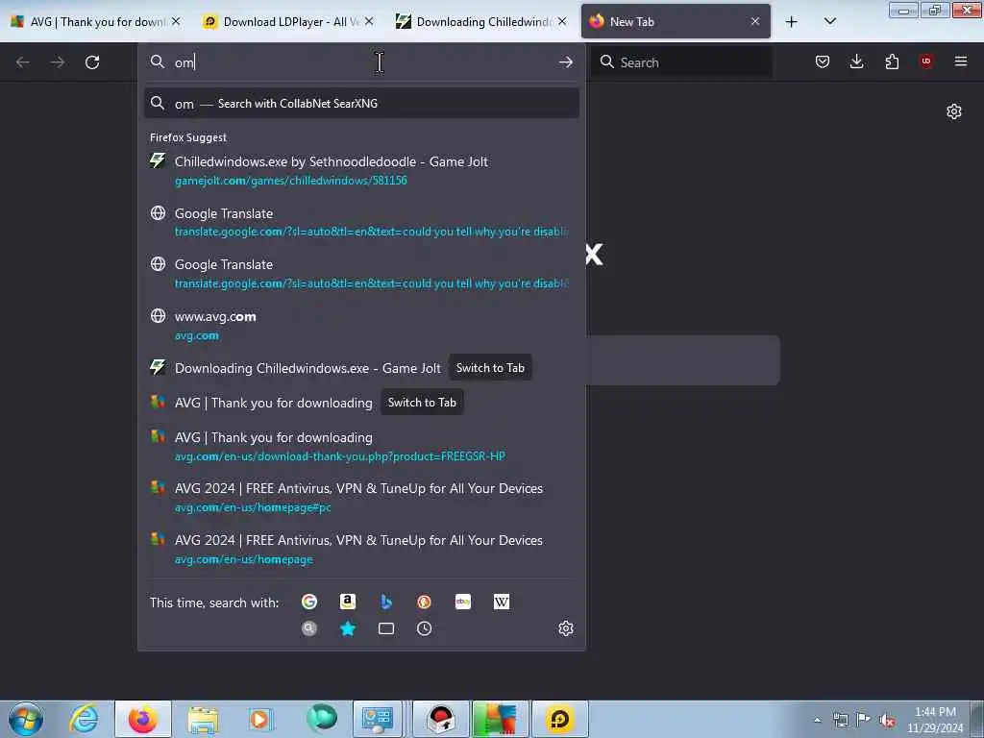Reload the current page
This screenshot has width=984, height=738.
tap(92, 62)
